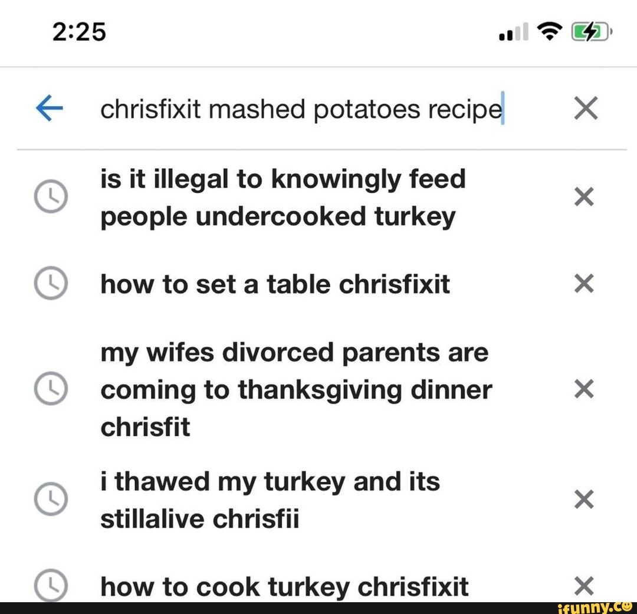
Task: Clear the search field using the large X
Action: pos(586,108)
